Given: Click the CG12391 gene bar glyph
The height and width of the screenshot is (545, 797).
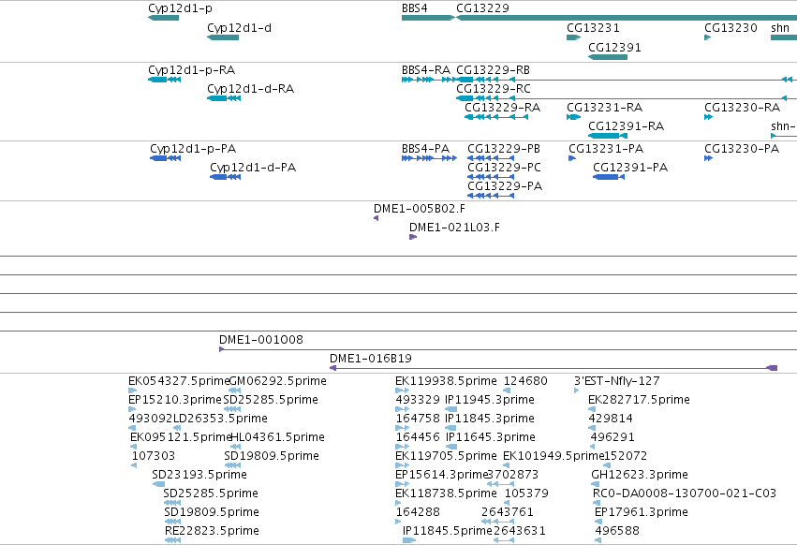Looking at the screenshot, I should coord(608,57).
